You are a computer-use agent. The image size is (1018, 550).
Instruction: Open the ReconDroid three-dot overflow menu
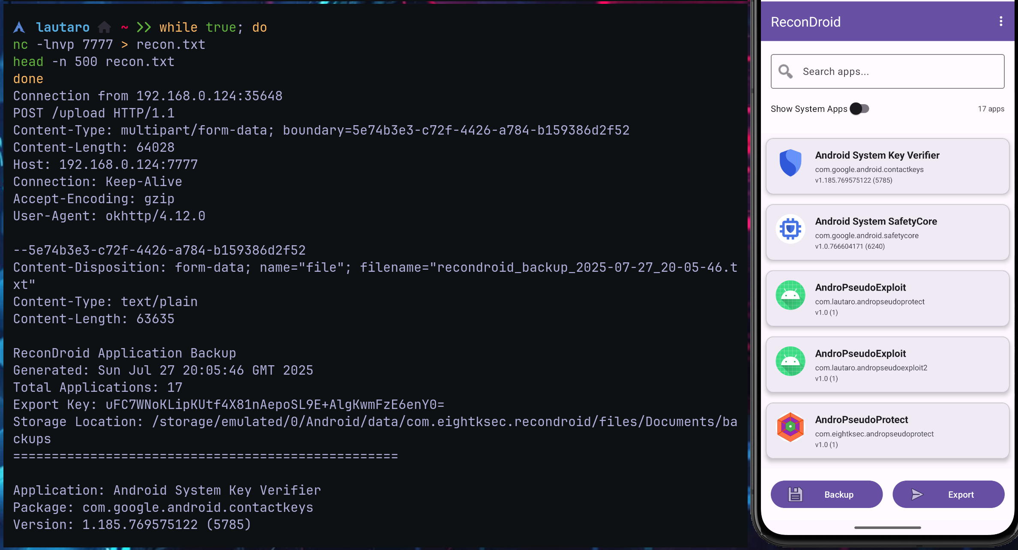1001,21
